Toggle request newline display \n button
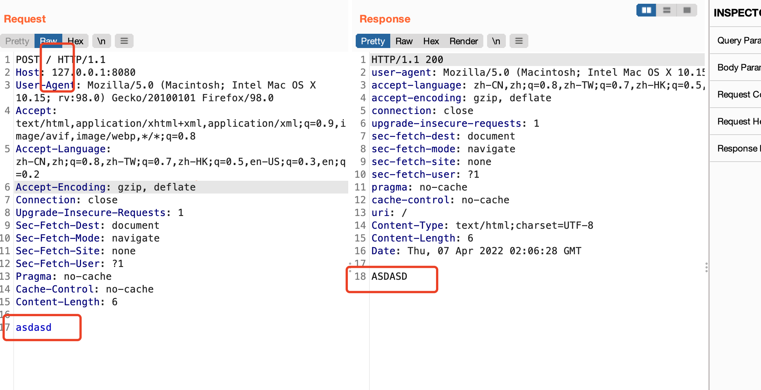761x390 pixels. point(101,41)
